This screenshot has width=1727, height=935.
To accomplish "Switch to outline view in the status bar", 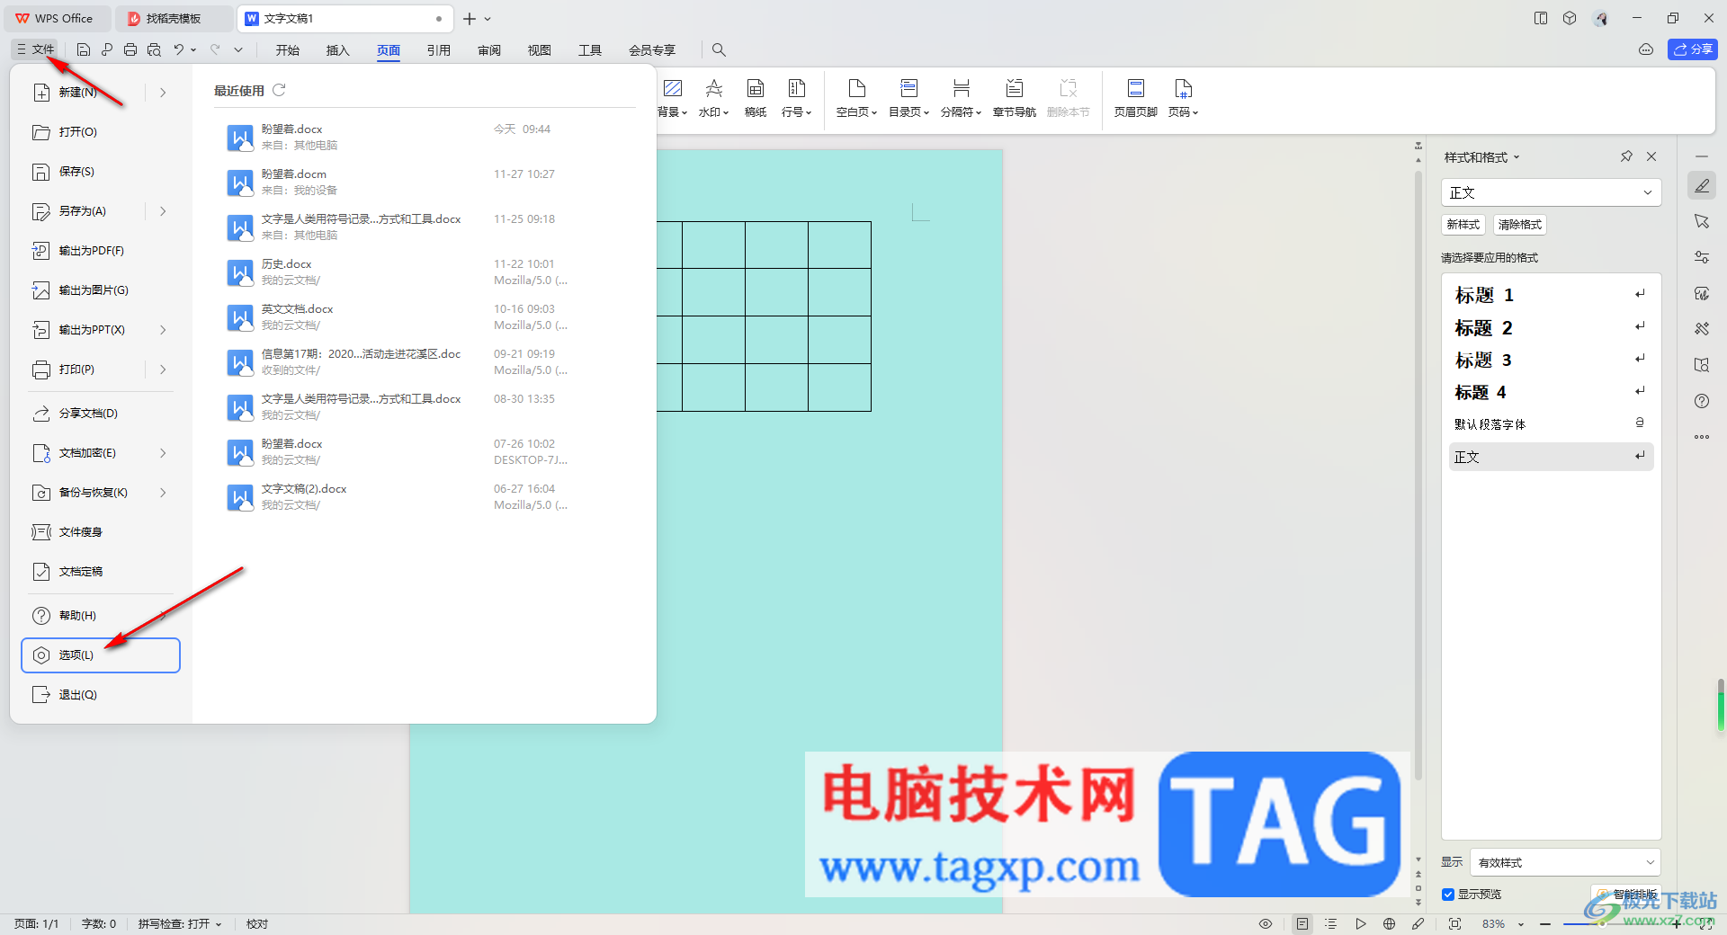I will (x=1331, y=923).
